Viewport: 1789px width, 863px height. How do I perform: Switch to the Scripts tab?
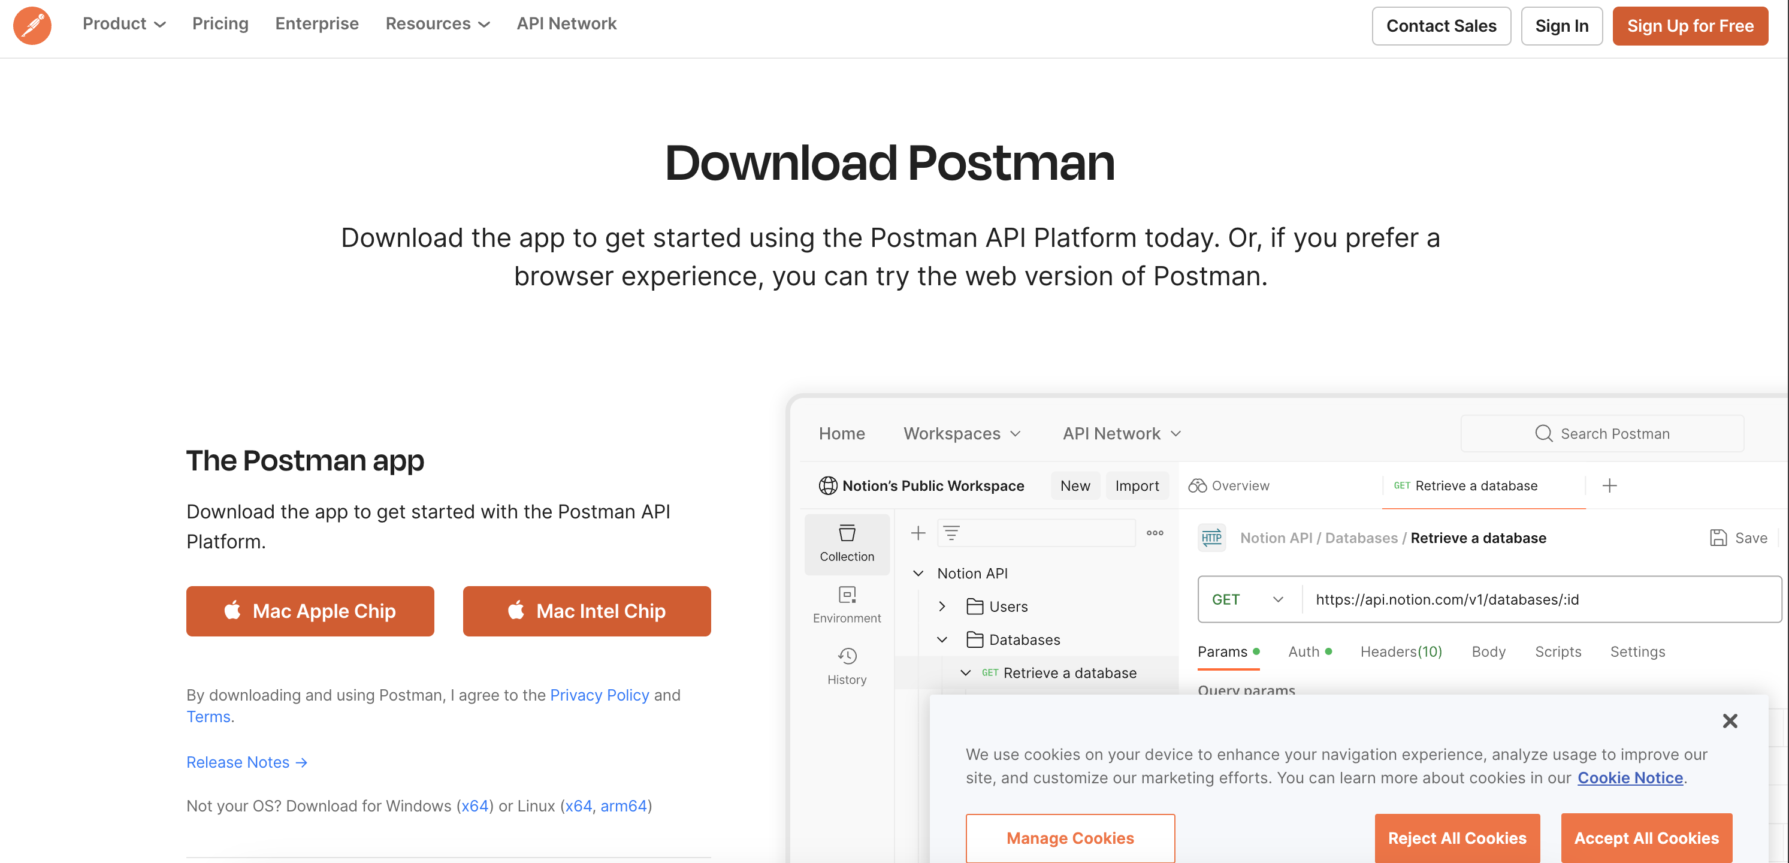[1558, 652]
